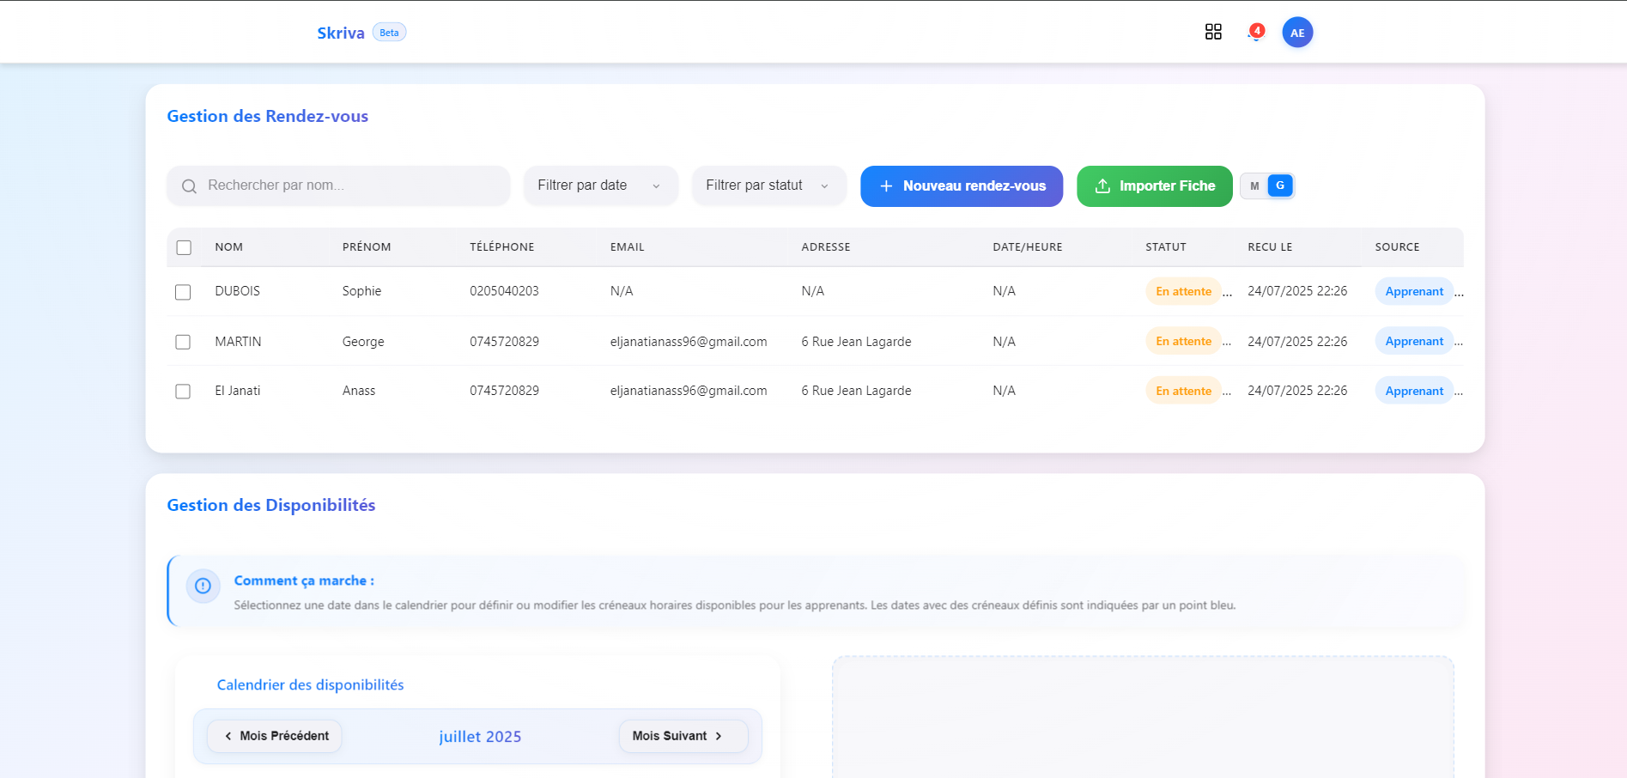Screen dimensions: 1627x778
Task: Open notifications bell with badge 4
Action: coord(1255,33)
